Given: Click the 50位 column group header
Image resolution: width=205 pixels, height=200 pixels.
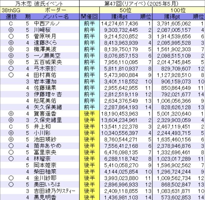Looking at the screenshot, I should tap(125, 10).
